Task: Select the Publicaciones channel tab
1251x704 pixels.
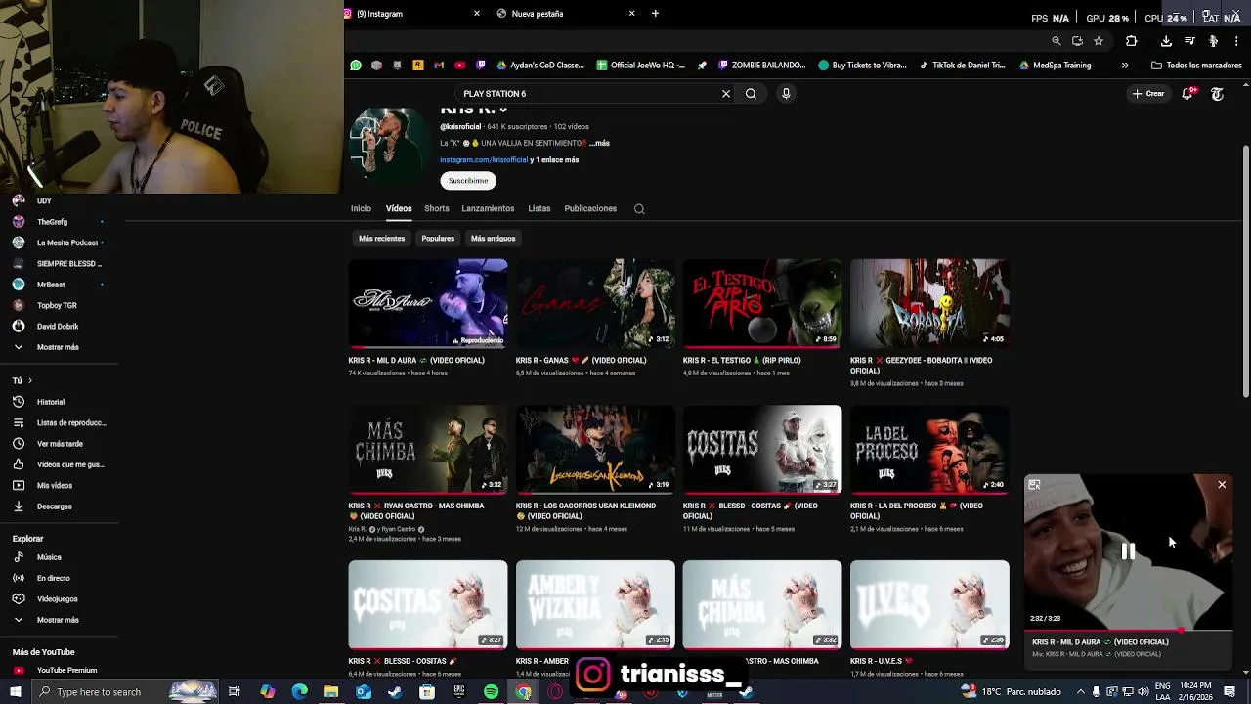Action: [590, 208]
